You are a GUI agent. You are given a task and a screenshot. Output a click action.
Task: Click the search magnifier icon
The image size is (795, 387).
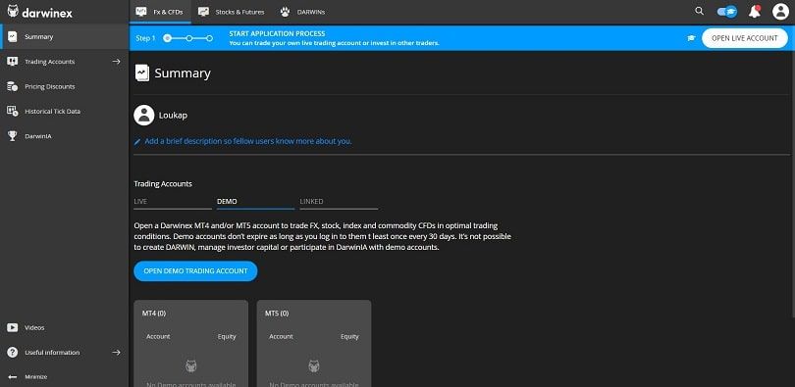coord(699,11)
